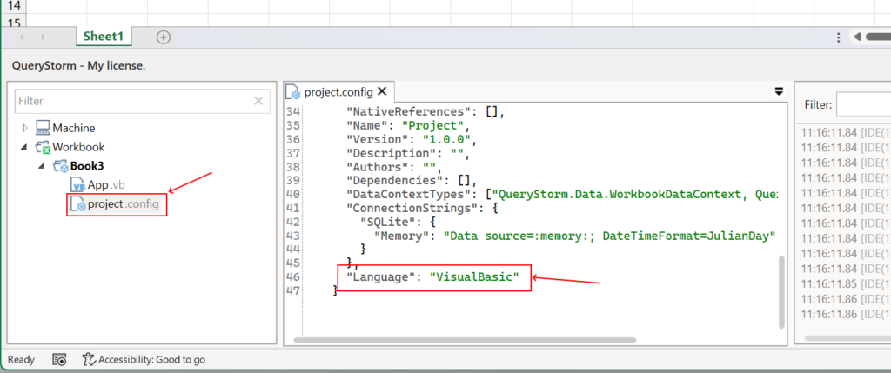The width and height of the screenshot is (891, 373).
Task: Clear the tree filter with X
Action: 258,101
